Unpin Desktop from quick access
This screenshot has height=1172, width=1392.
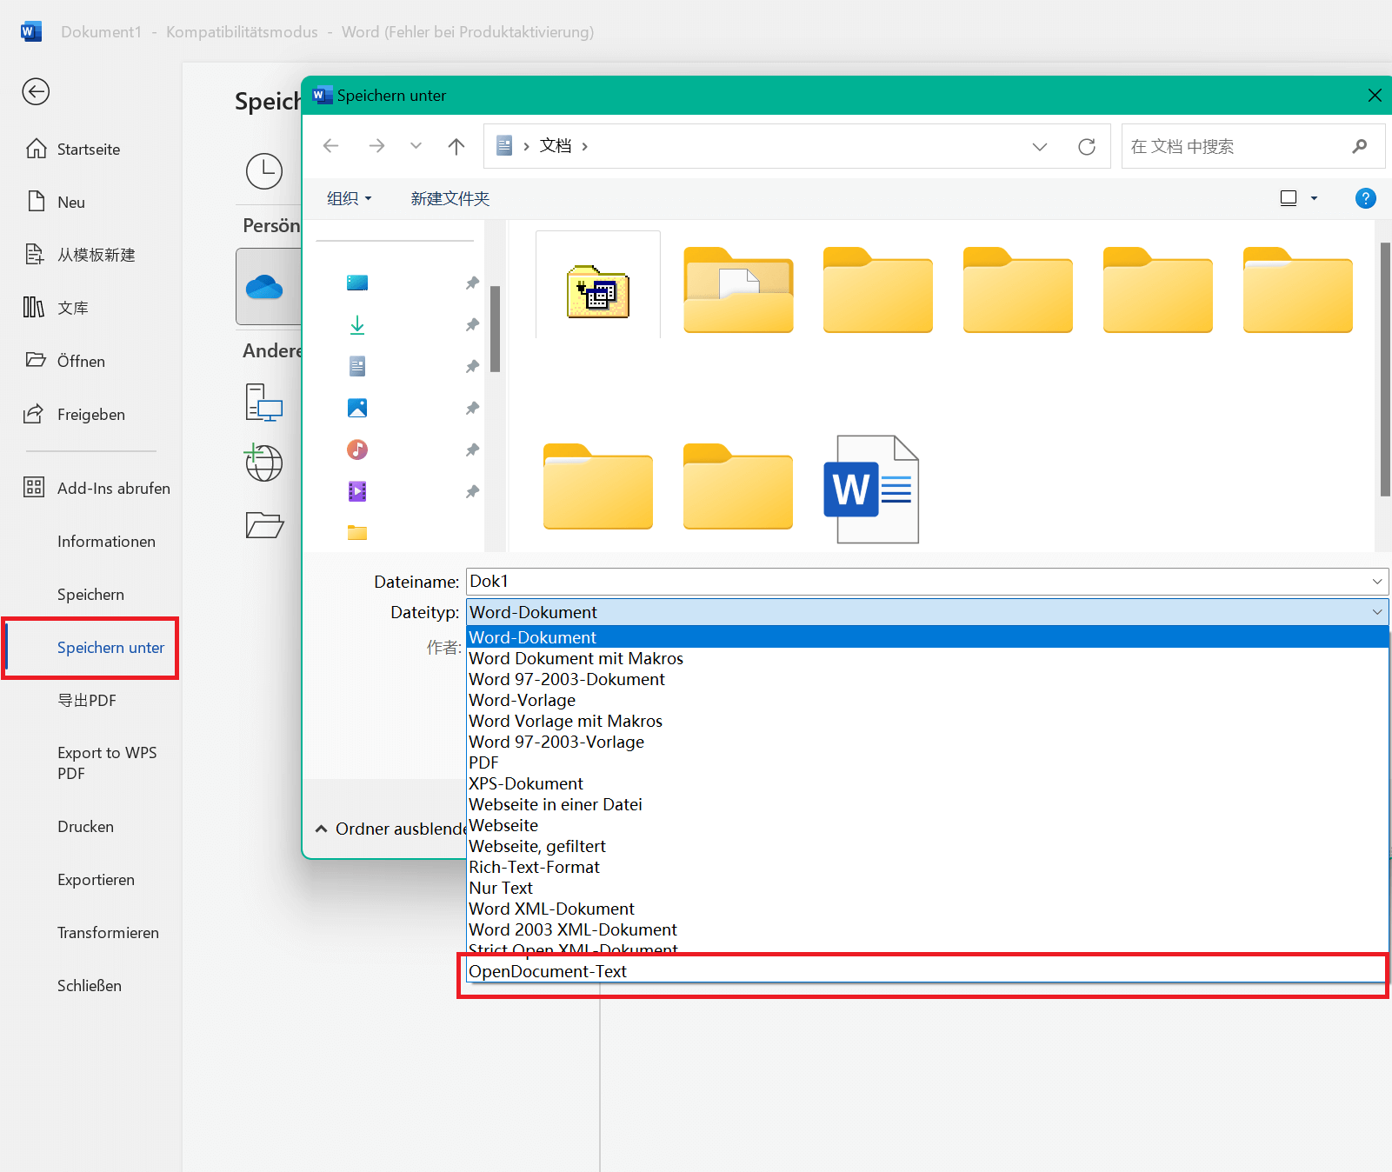coord(472,283)
